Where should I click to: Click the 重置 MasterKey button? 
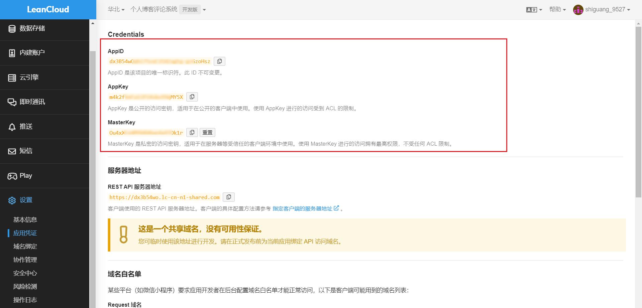pyautogui.click(x=207, y=133)
